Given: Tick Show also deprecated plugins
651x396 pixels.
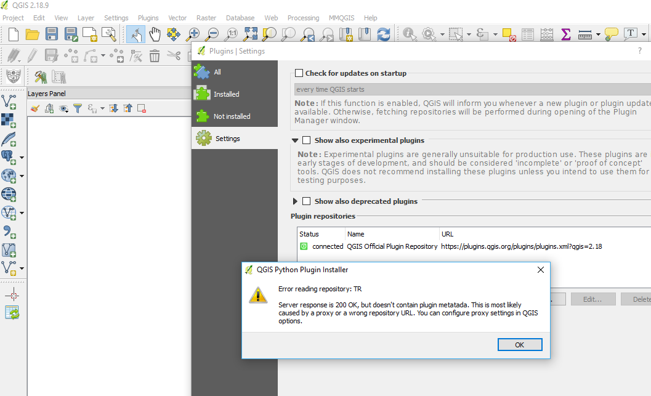Looking at the screenshot, I should click(306, 201).
